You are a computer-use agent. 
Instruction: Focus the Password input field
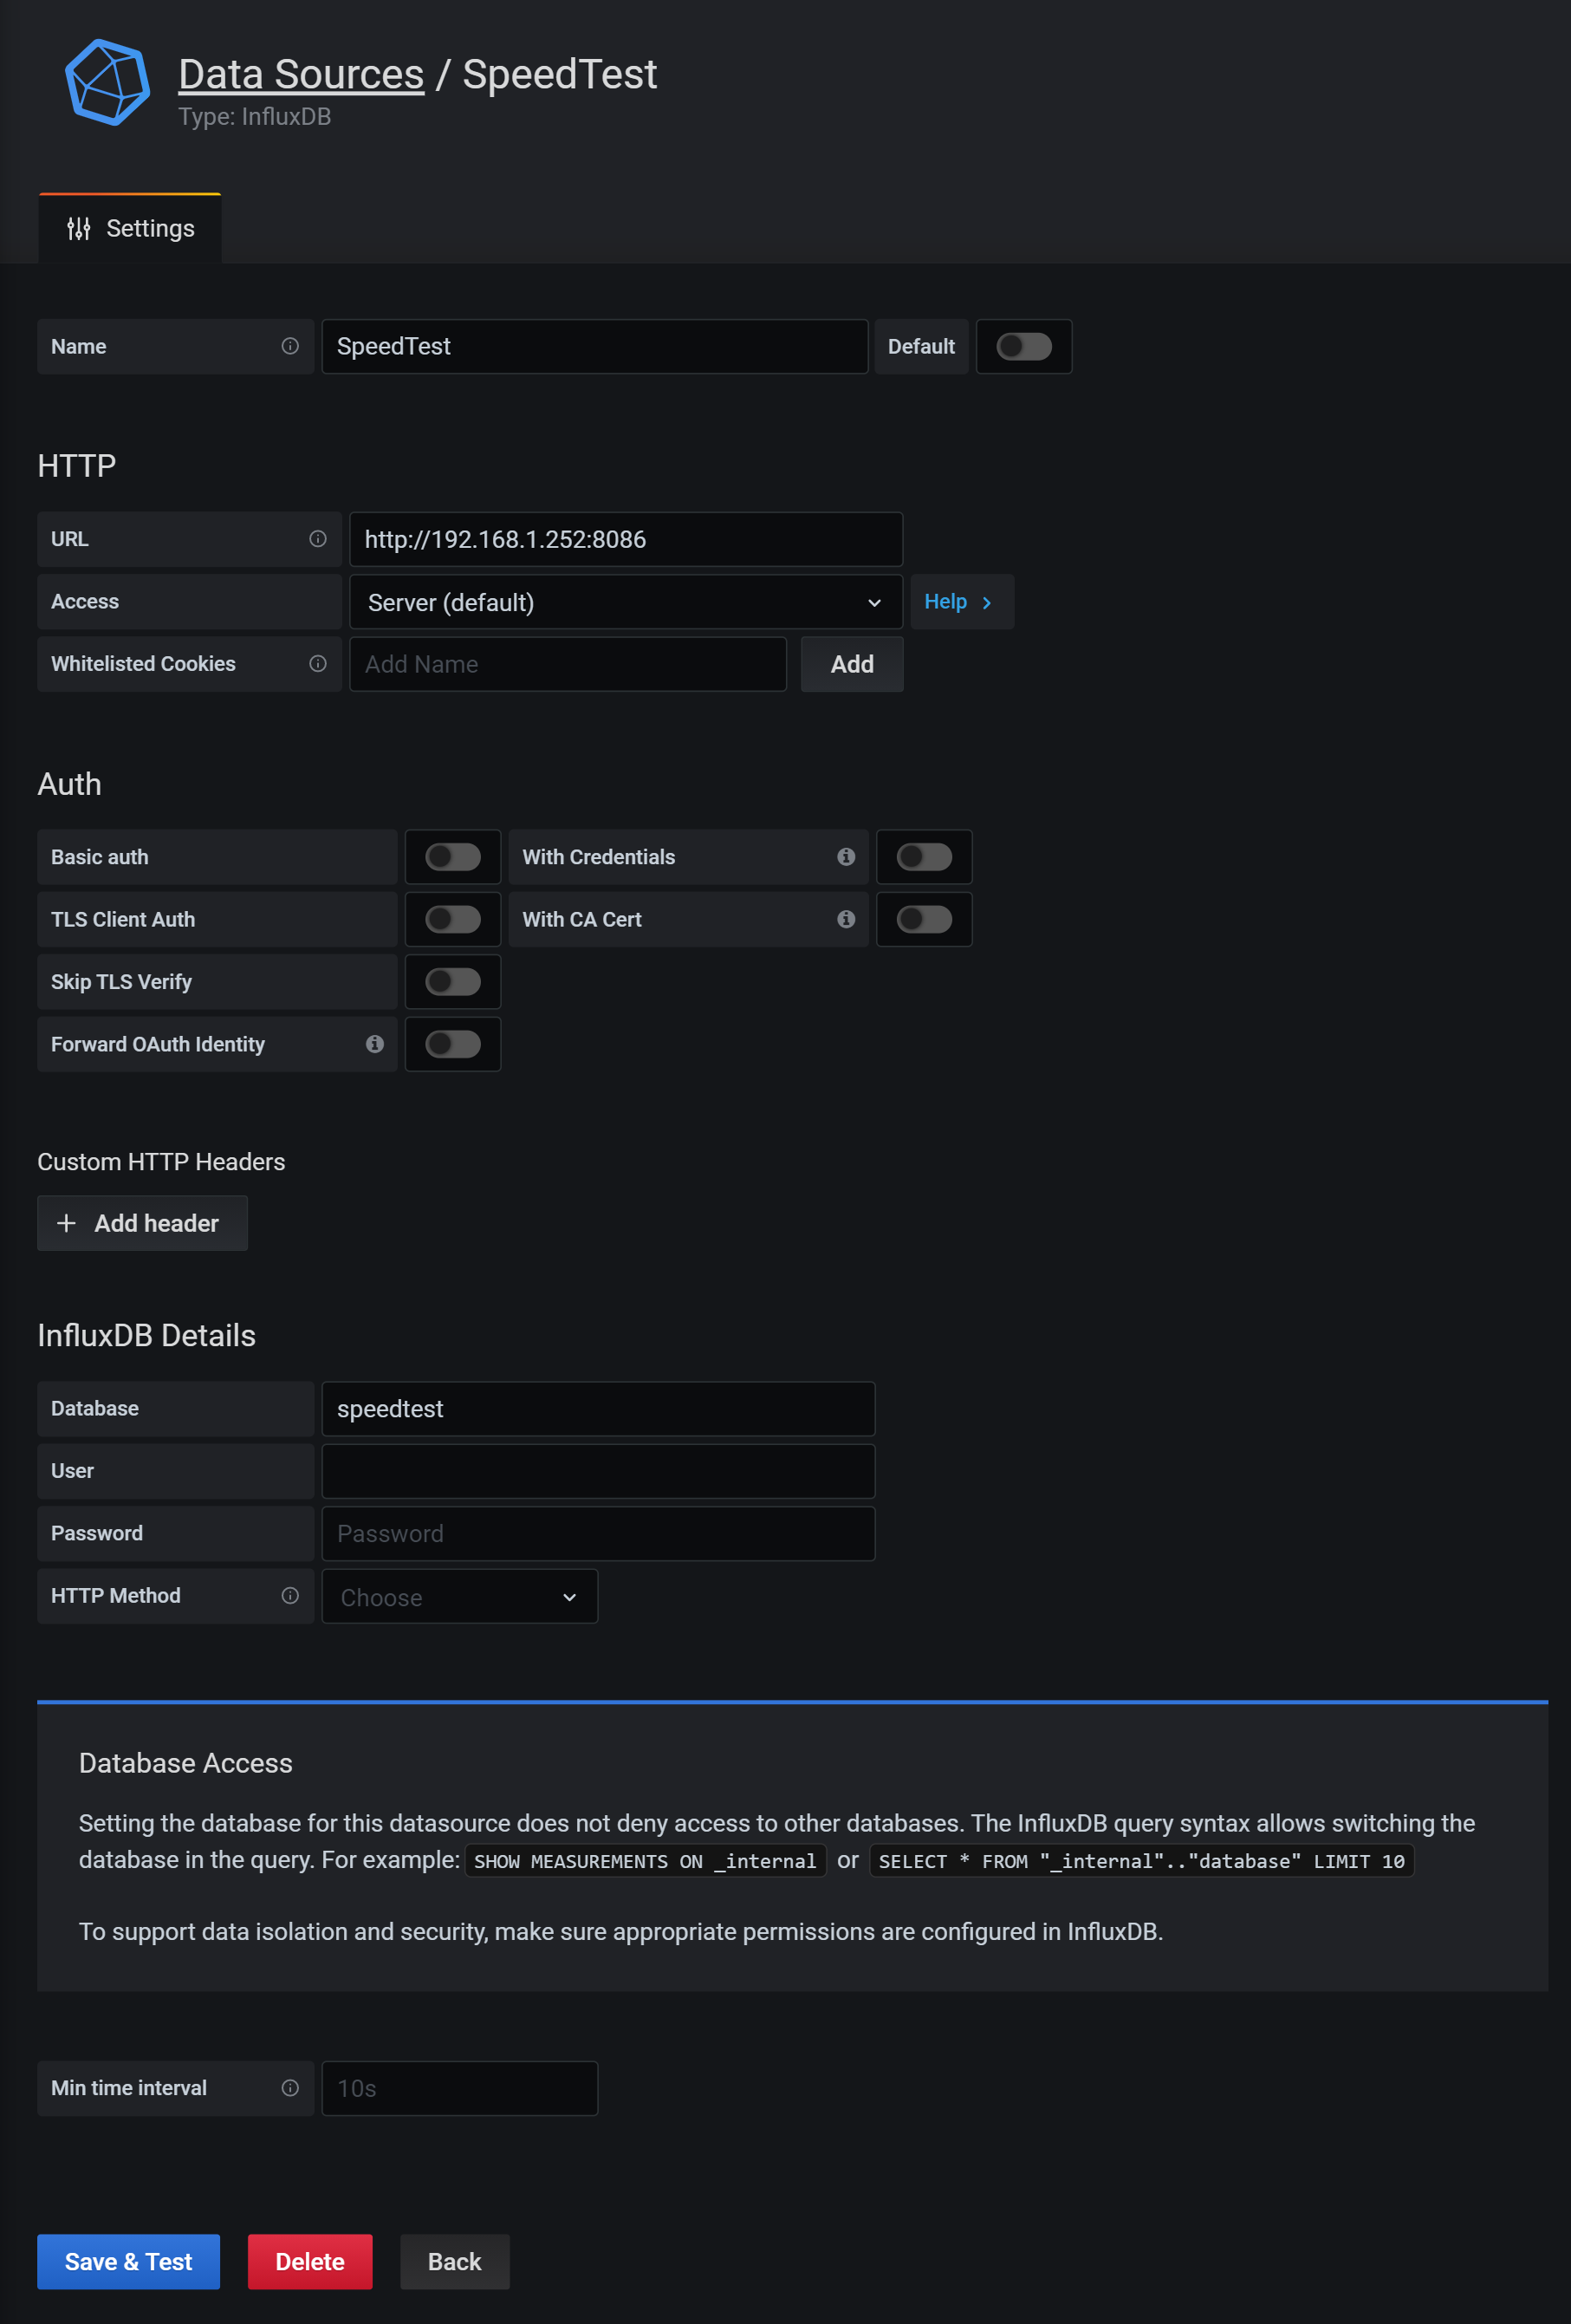[x=599, y=1534]
